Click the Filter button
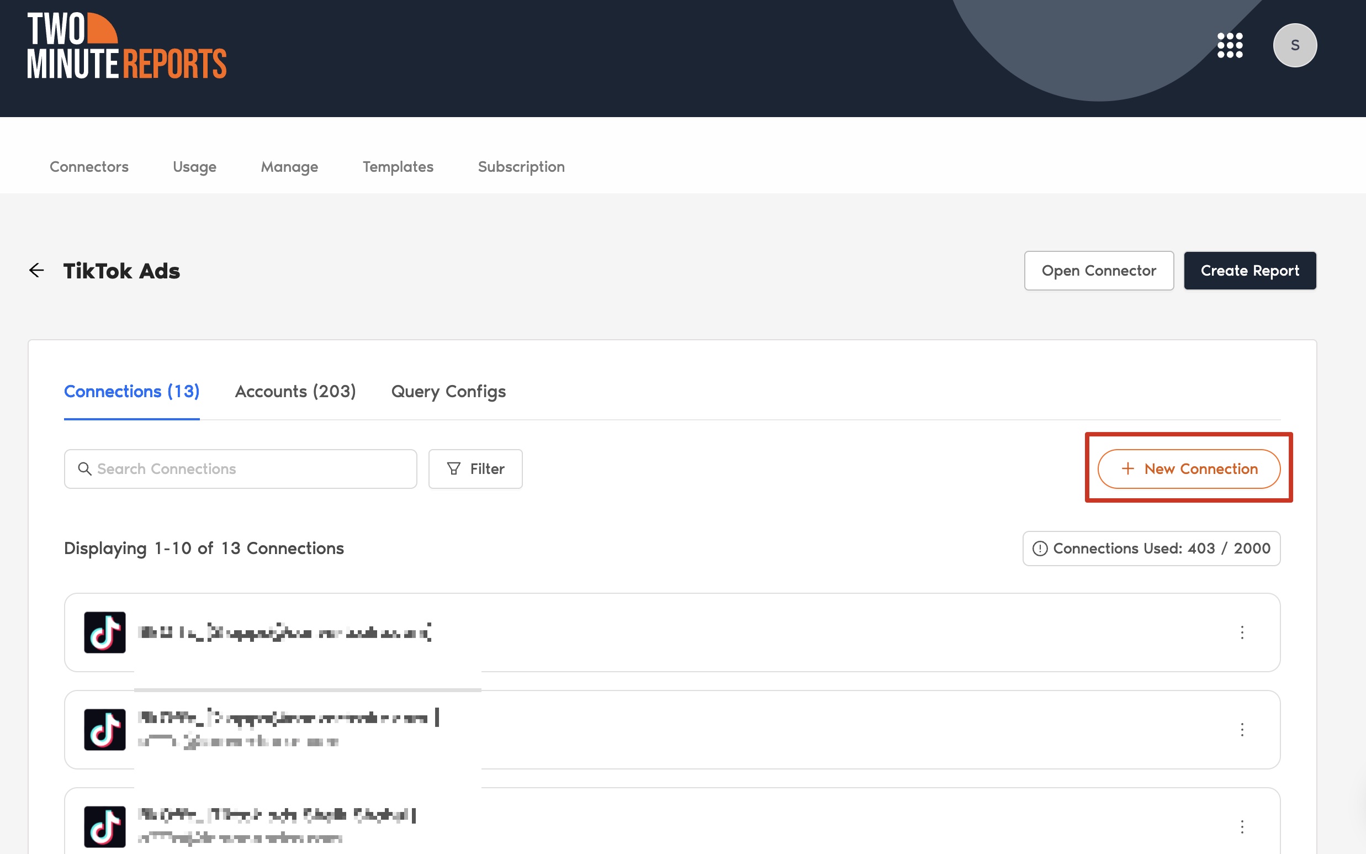1366x854 pixels. click(x=475, y=469)
